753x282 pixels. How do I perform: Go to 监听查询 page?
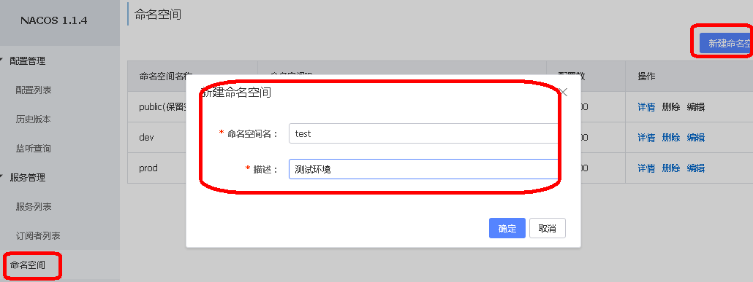coord(33,149)
